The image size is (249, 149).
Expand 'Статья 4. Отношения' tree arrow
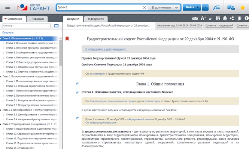(x=3, y=58)
